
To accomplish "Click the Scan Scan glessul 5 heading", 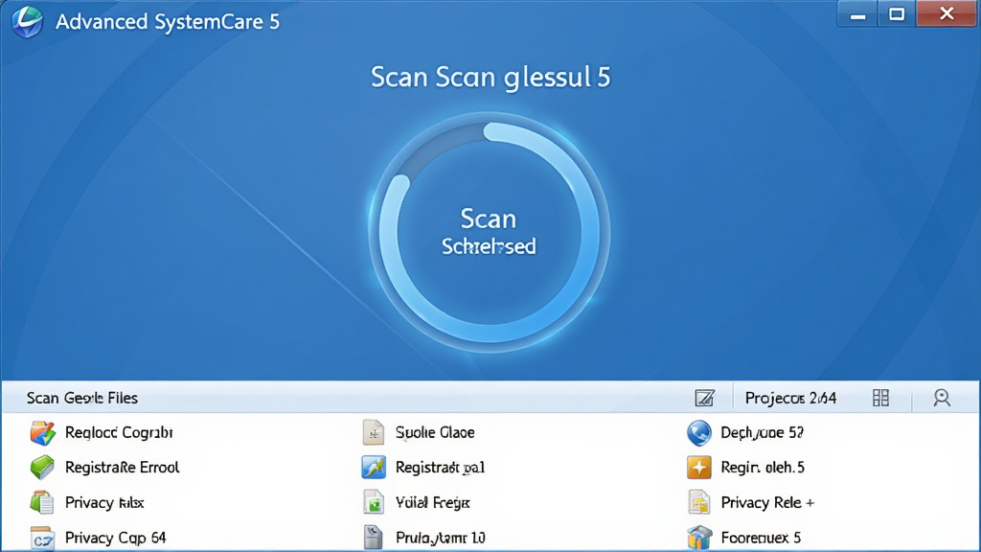I will click(490, 78).
